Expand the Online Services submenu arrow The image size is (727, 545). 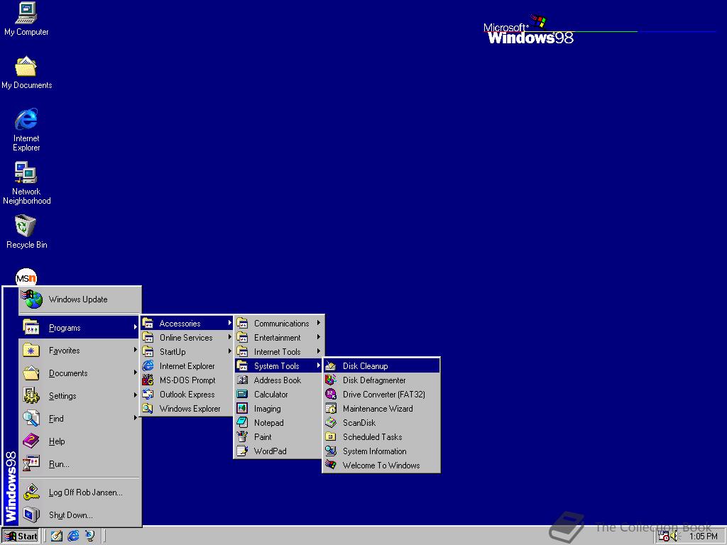[229, 337]
